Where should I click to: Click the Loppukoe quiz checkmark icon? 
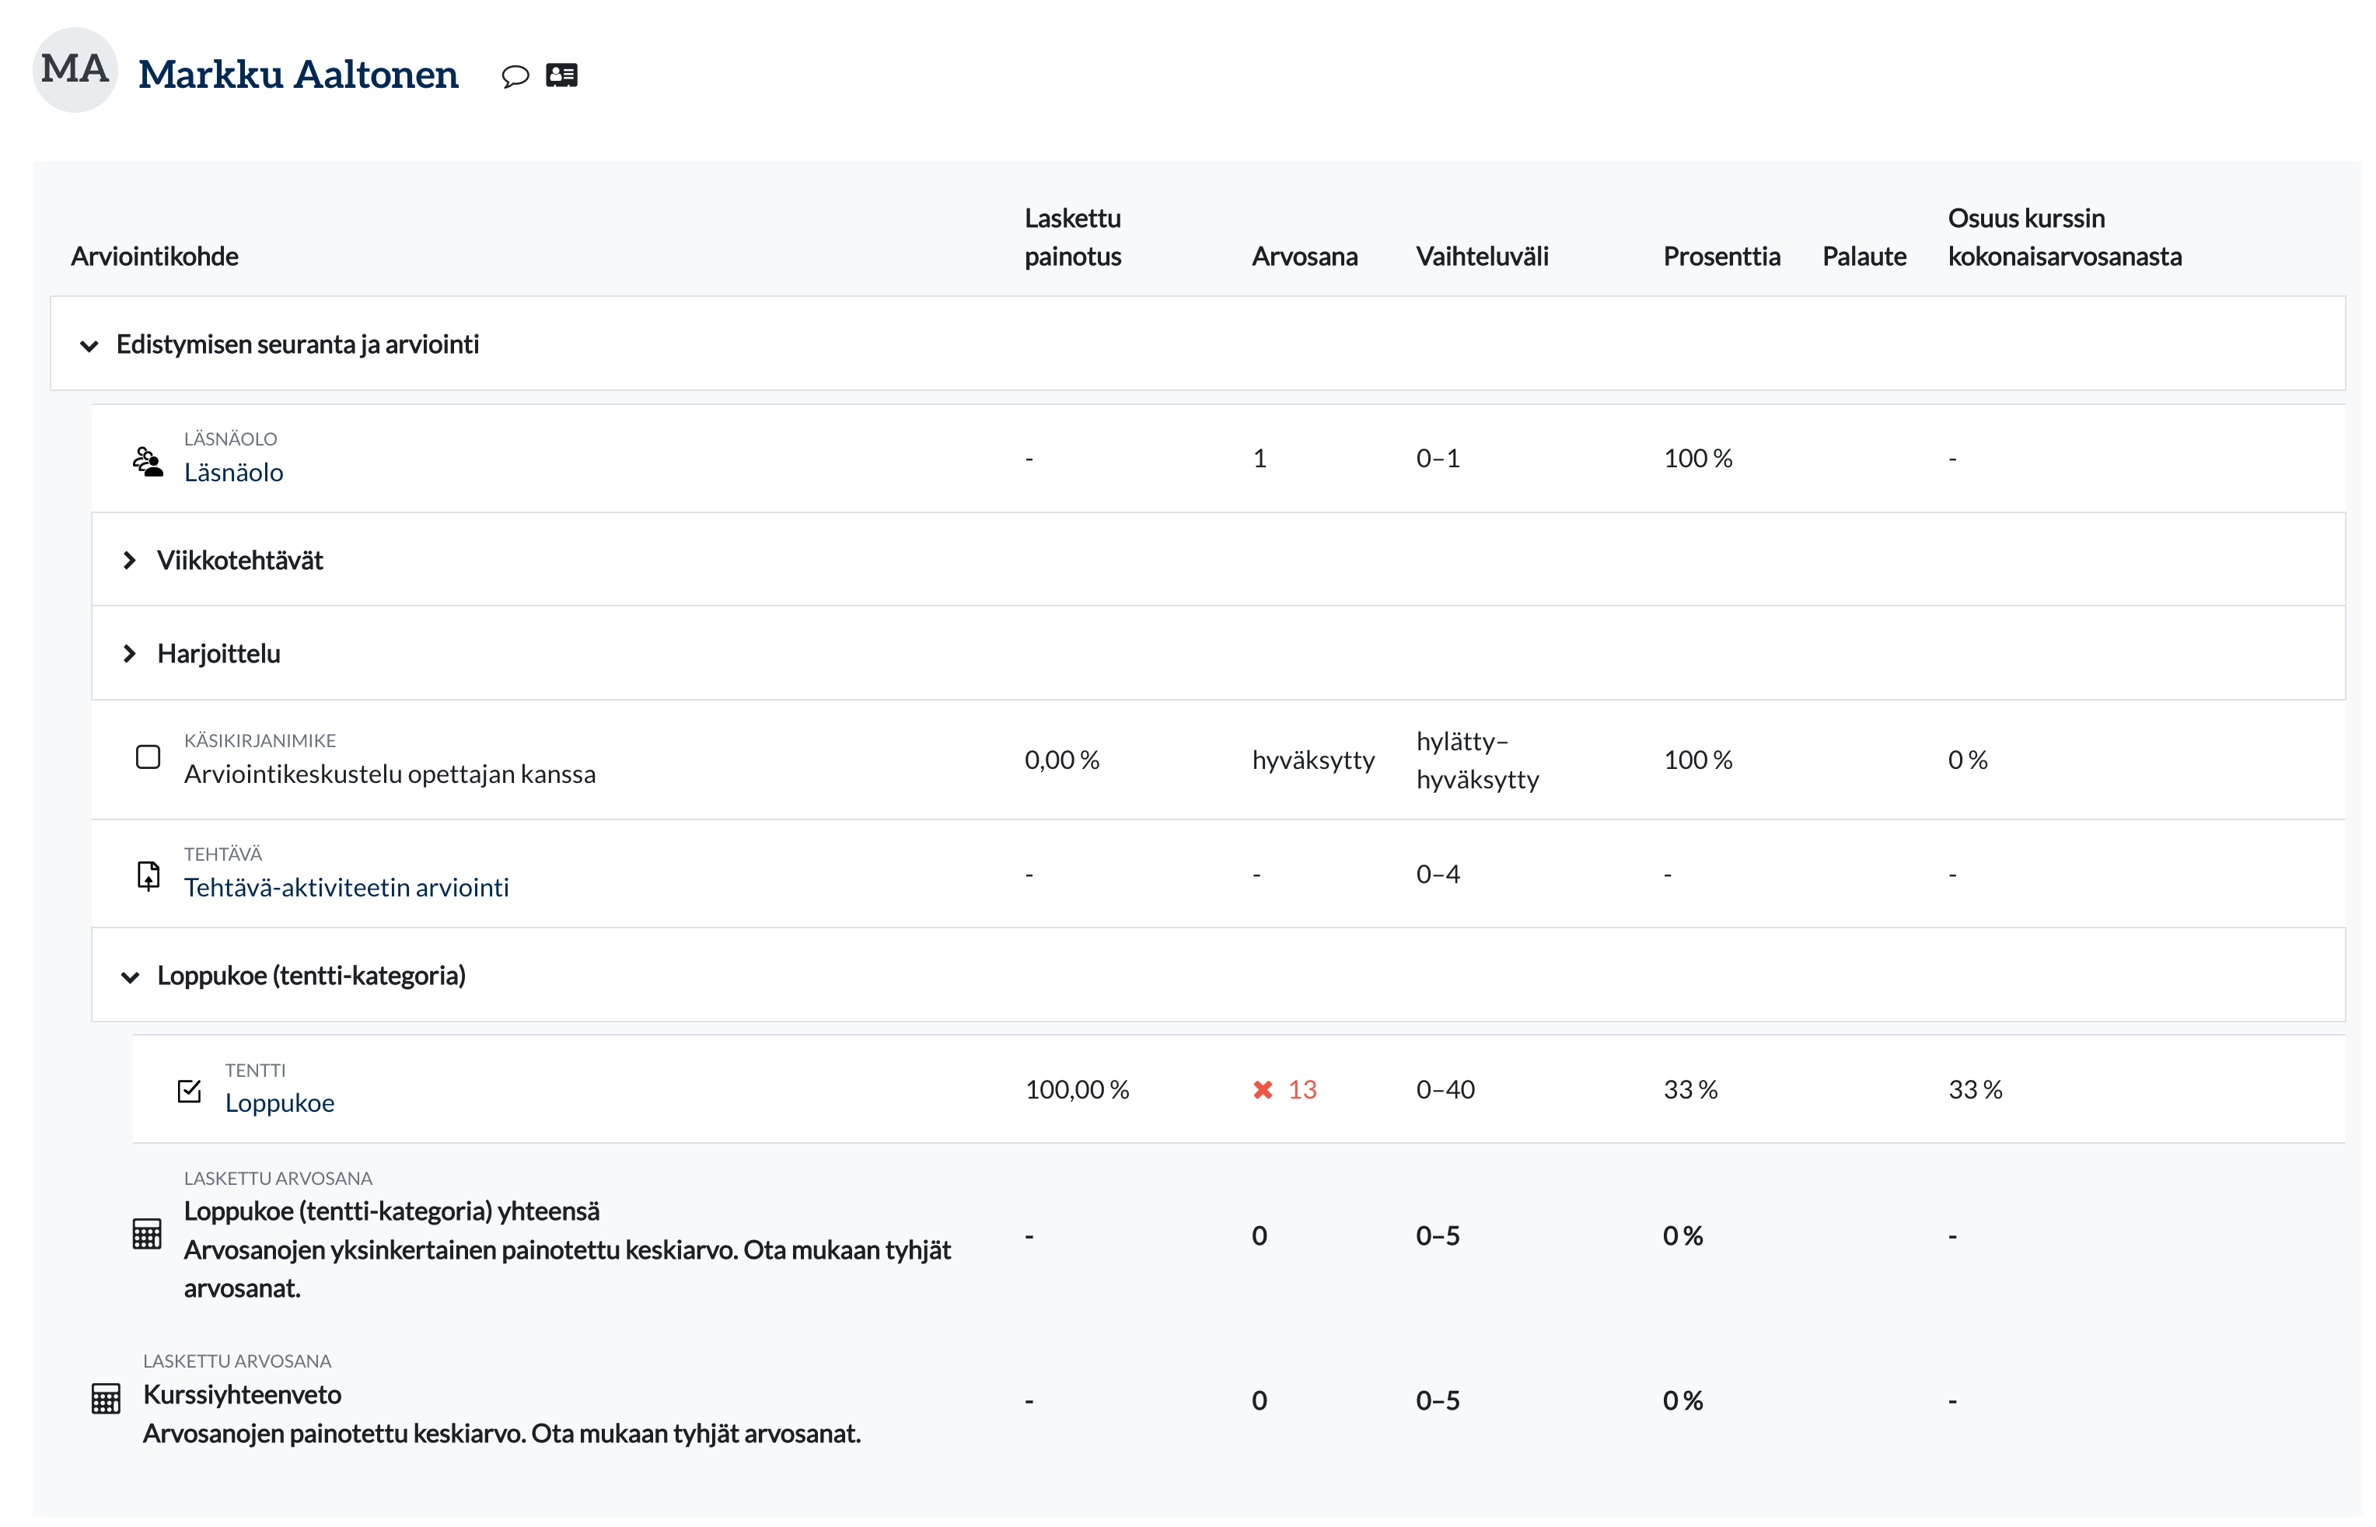pyautogui.click(x=190, y=1091)
